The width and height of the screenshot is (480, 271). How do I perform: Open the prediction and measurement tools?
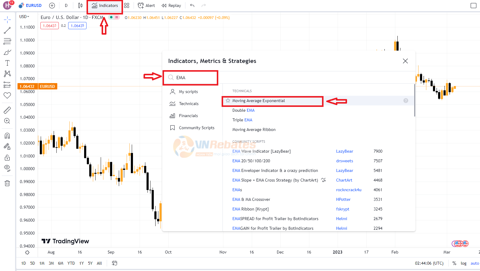point(7,85)
